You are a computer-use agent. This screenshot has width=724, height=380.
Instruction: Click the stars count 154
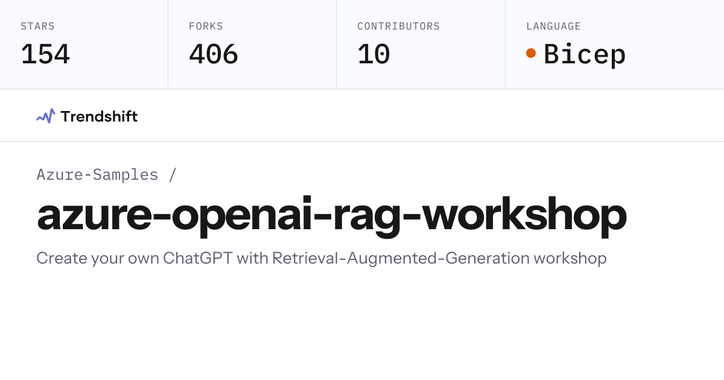(x=45, y=54)
